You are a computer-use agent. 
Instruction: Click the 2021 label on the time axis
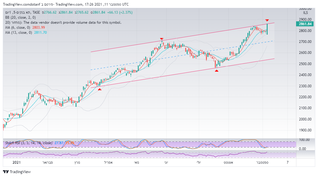click(16, 162)
